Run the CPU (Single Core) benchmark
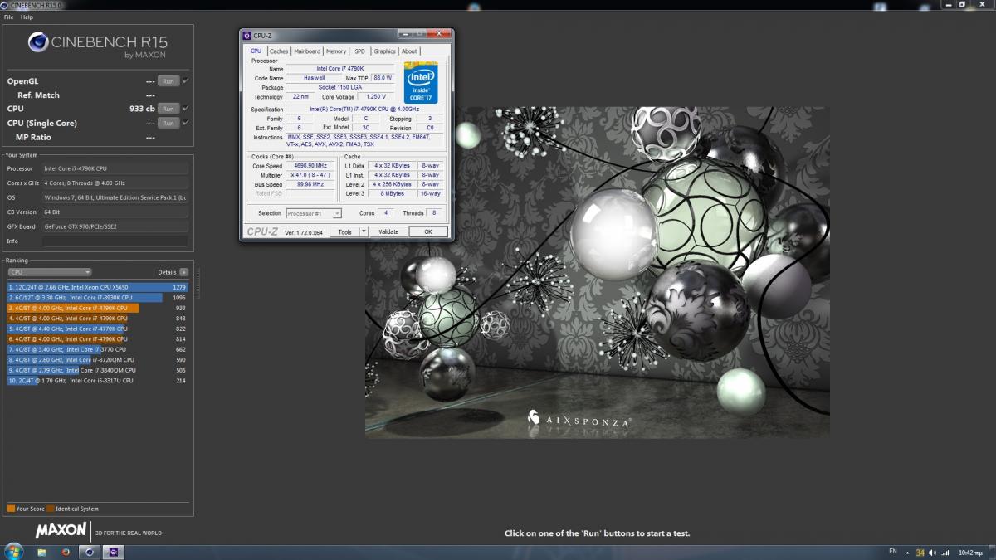The height and width of the screenshot is (560, 996). [168, 123]
